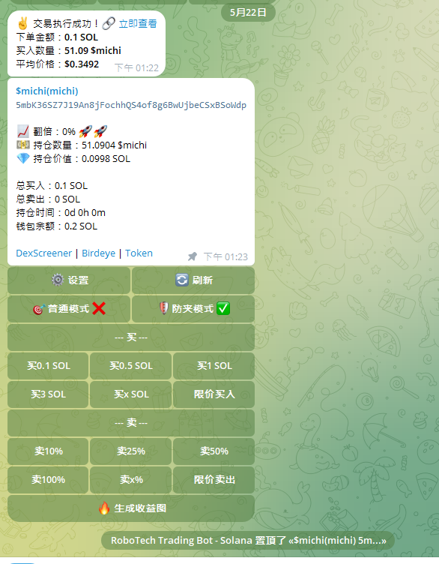The image size is (439, 564).
Task: Sell 50% of position
Action: point(214,451)
